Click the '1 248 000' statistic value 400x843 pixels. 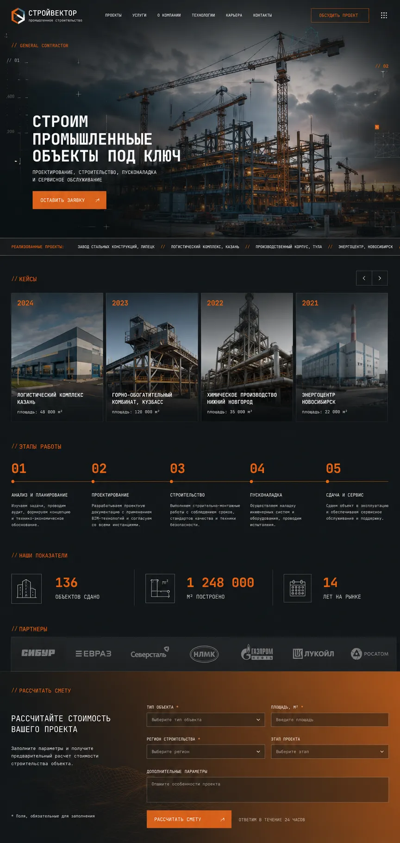click(220, 582)
